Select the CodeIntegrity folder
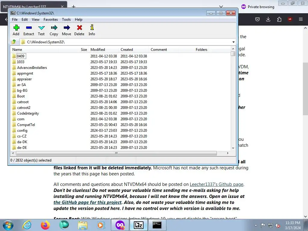308x231 pixels. 28,113
